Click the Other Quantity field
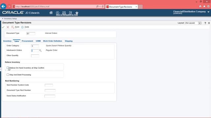The width and height of the screenshot is (211, 118). click(x=35, y=56)
